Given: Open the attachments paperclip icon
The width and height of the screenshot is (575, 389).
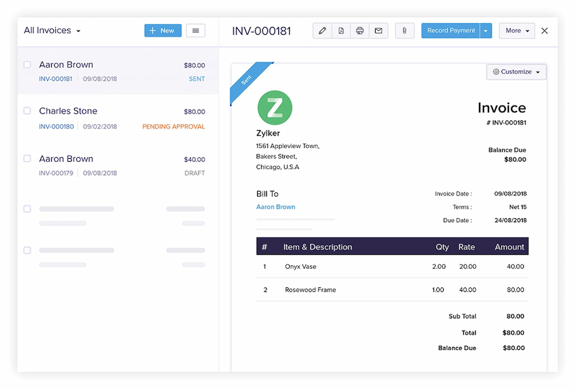Looking at the screenshot, I should click(404, 30).
